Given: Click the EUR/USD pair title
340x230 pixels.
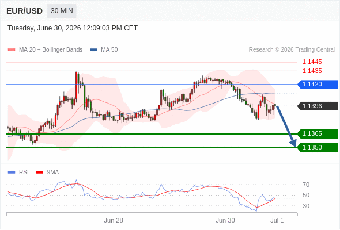Looking at the screenshot, I should 25,11.
